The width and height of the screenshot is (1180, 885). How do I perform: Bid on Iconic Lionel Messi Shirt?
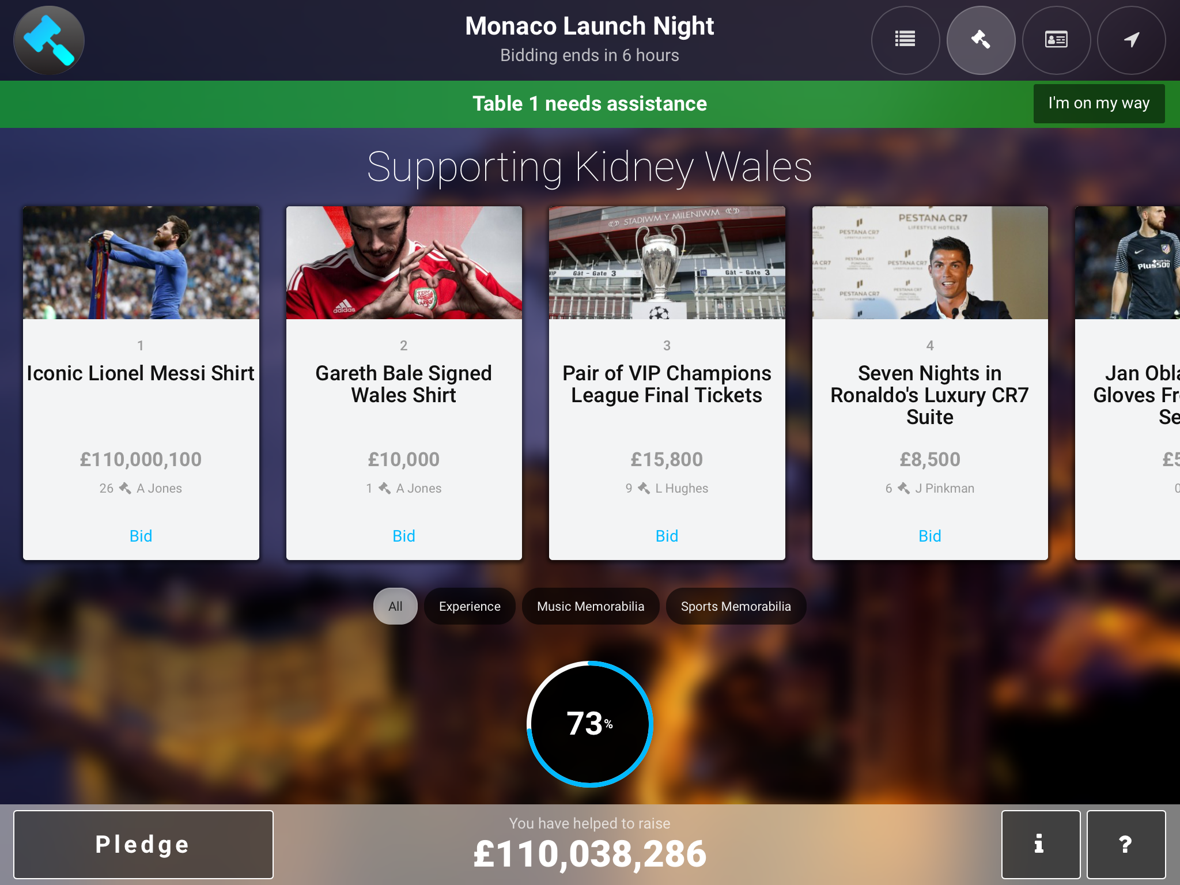click(x=141, y=536)
